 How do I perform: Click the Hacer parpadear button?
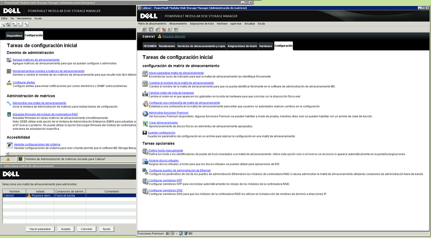40,229
